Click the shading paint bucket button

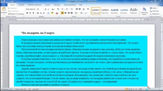click(81, 13)
